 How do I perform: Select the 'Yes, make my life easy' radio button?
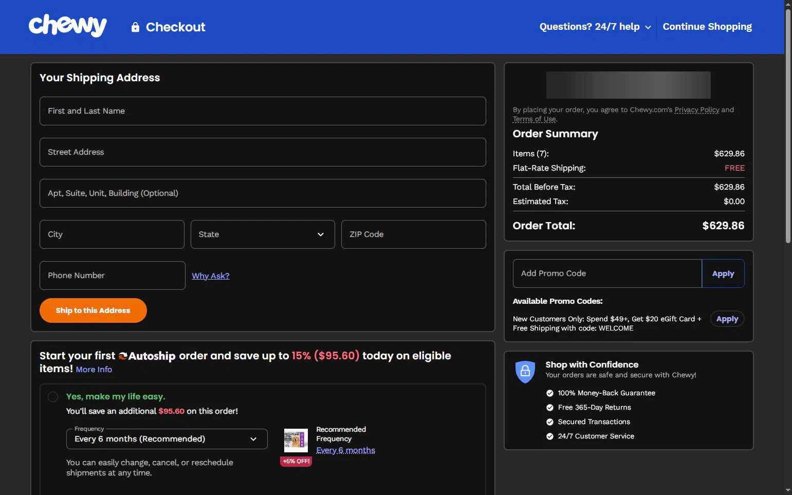click(x=53, y=397)
